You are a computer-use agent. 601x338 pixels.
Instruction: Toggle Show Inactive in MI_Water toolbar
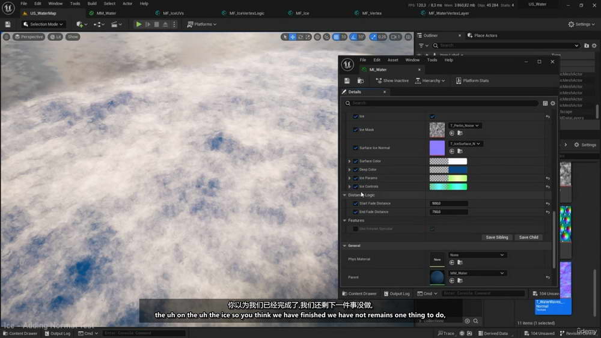pos(392,81)
